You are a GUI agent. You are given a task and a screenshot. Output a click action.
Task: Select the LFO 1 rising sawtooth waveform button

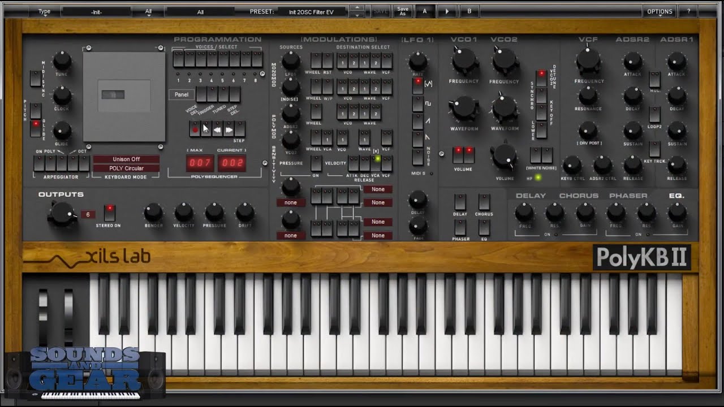click(x=417, y=121)
